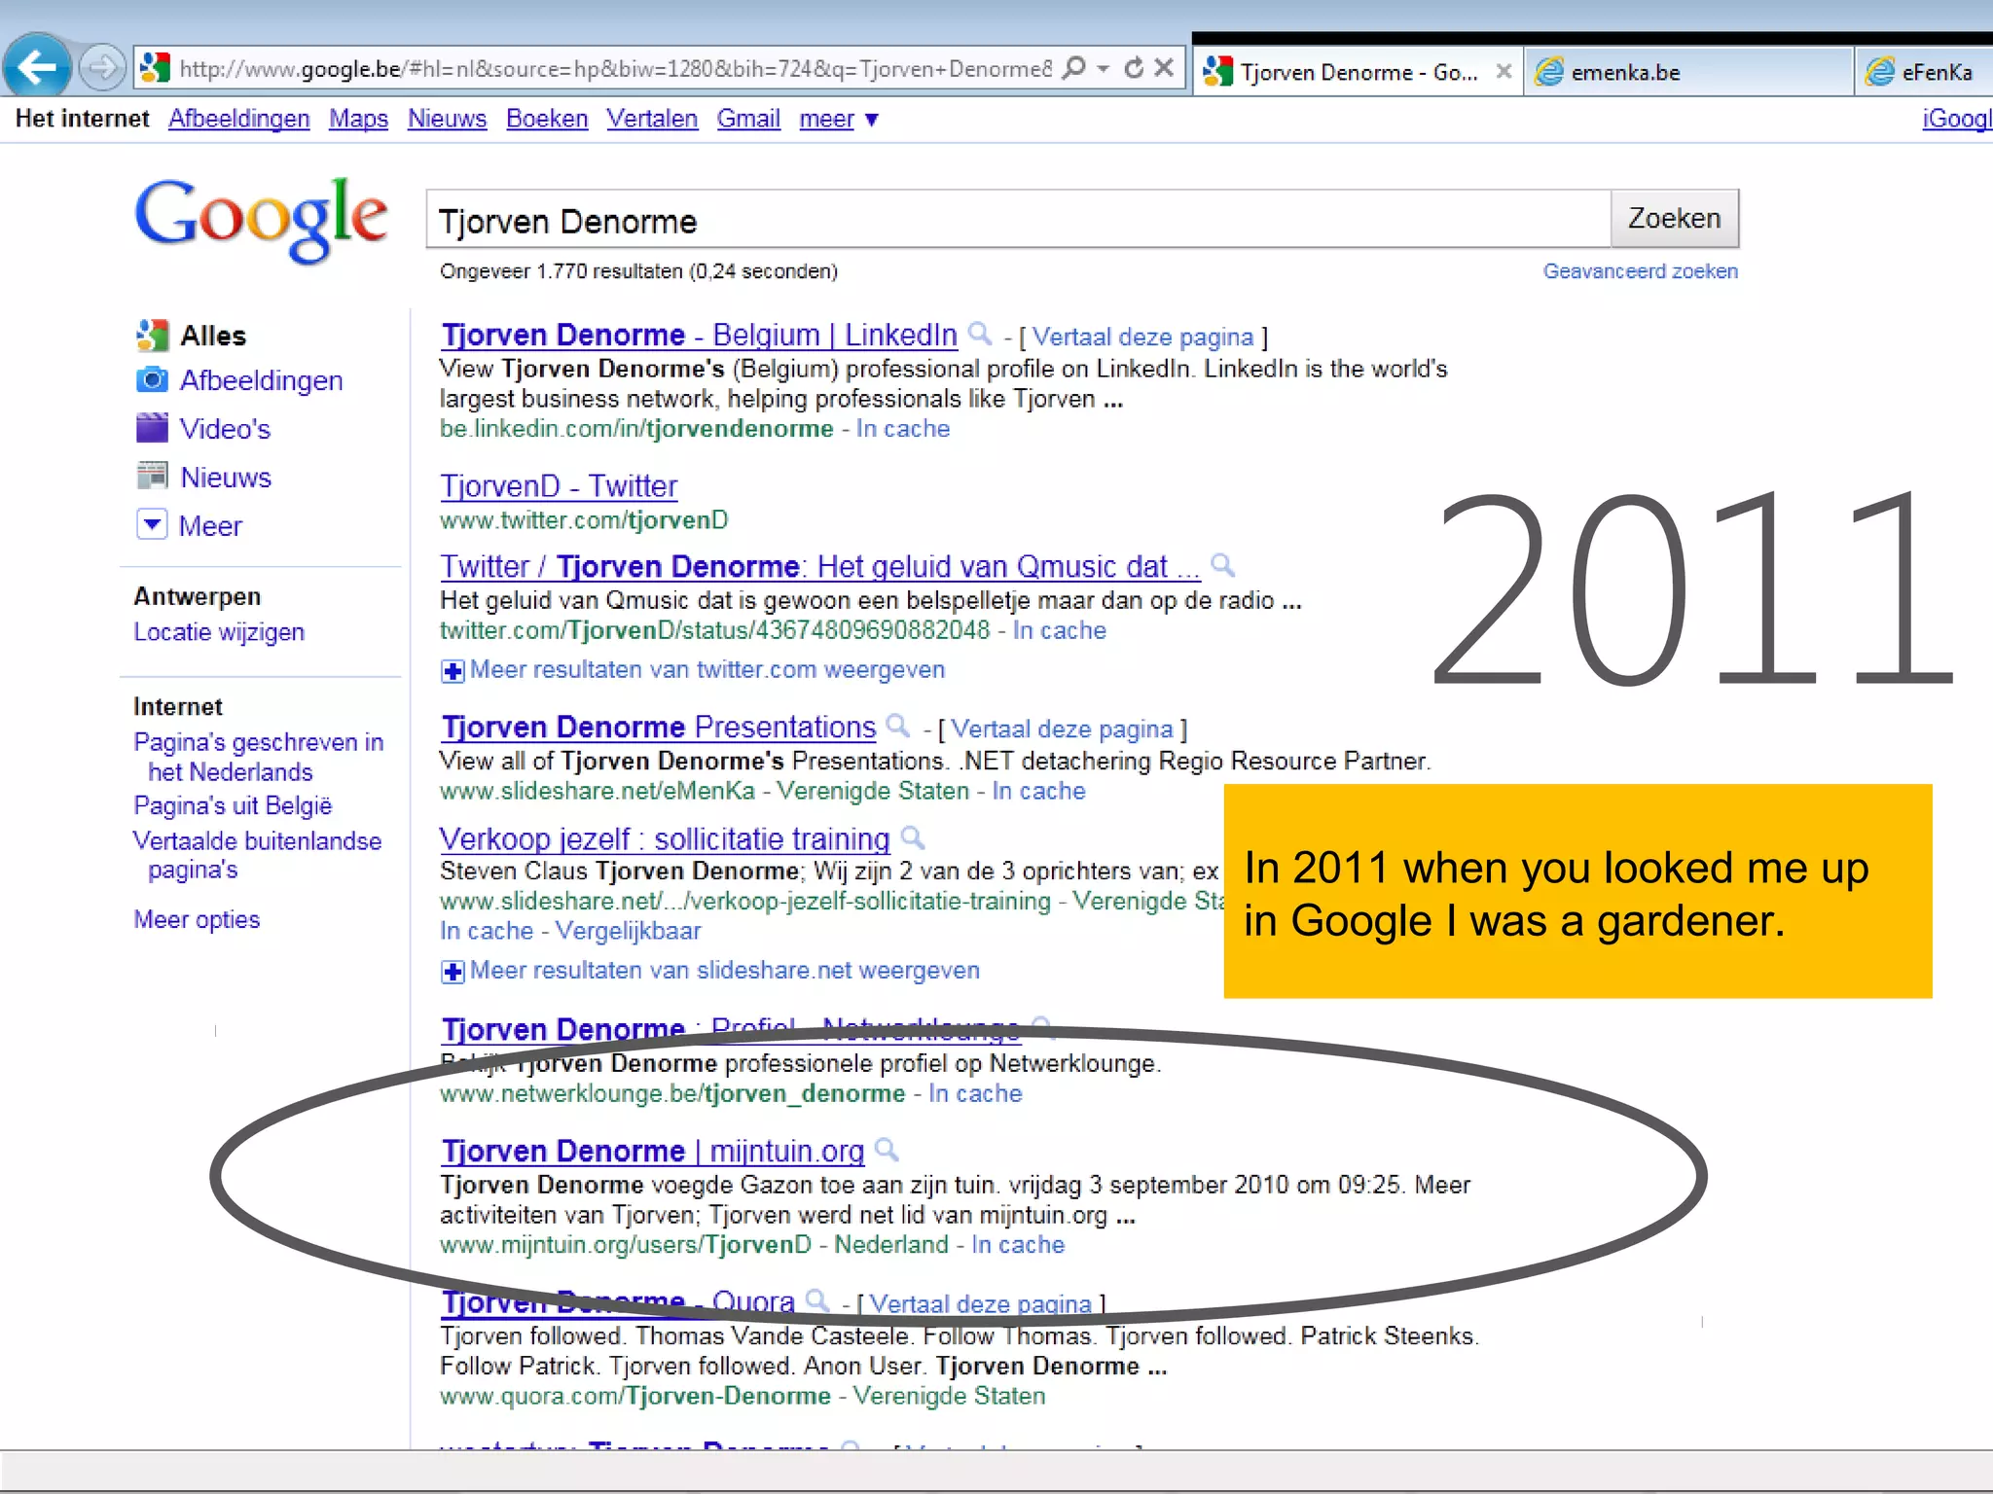1993x1494 pixels.
Task: Open the Twitter Het geluid van Qmusic result
Action: pyautogui.click(x=820, y=567)
